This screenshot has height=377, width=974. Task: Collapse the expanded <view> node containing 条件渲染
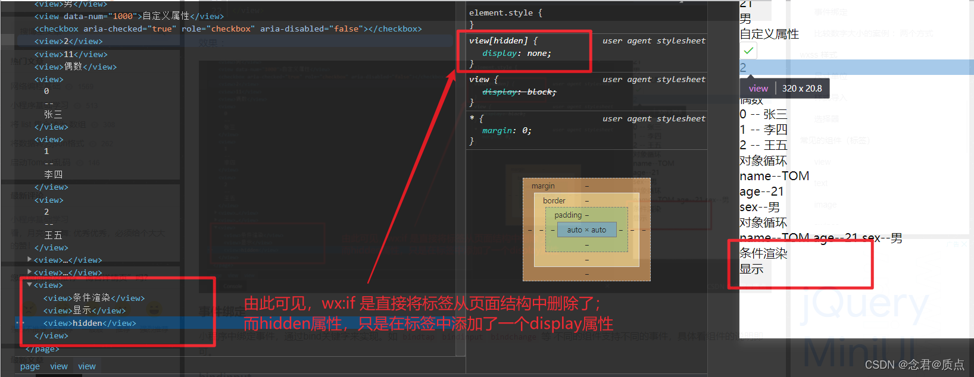[30, 285]
